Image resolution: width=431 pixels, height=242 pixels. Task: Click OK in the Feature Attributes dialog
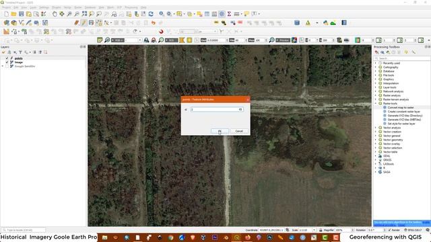(220, 131)
